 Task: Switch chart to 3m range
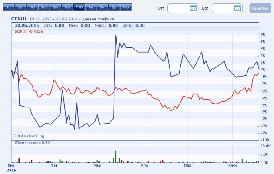click(56, 7)
